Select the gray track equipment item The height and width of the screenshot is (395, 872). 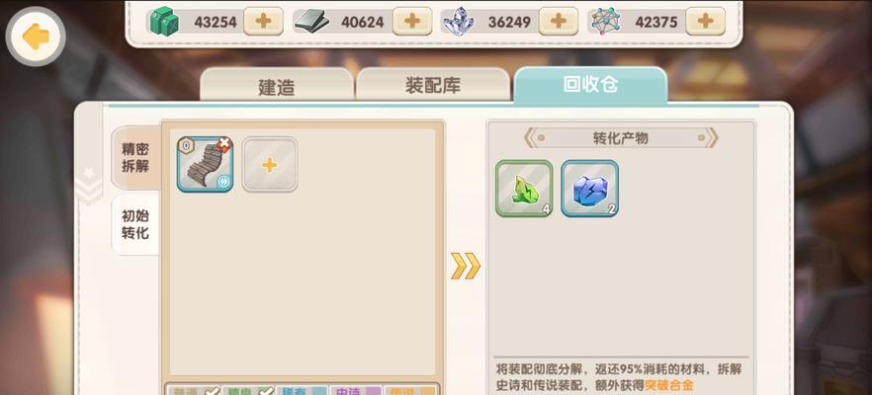[x=205, y=165]
